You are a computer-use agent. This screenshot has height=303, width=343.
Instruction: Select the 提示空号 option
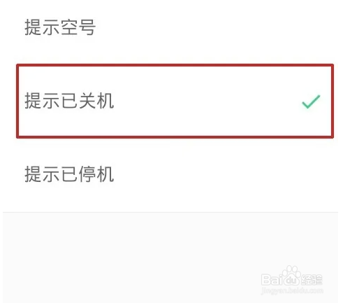pos(171,27)
